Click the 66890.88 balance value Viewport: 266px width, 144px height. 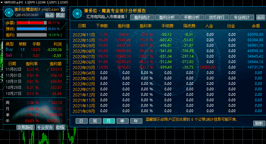pos(255,35)
